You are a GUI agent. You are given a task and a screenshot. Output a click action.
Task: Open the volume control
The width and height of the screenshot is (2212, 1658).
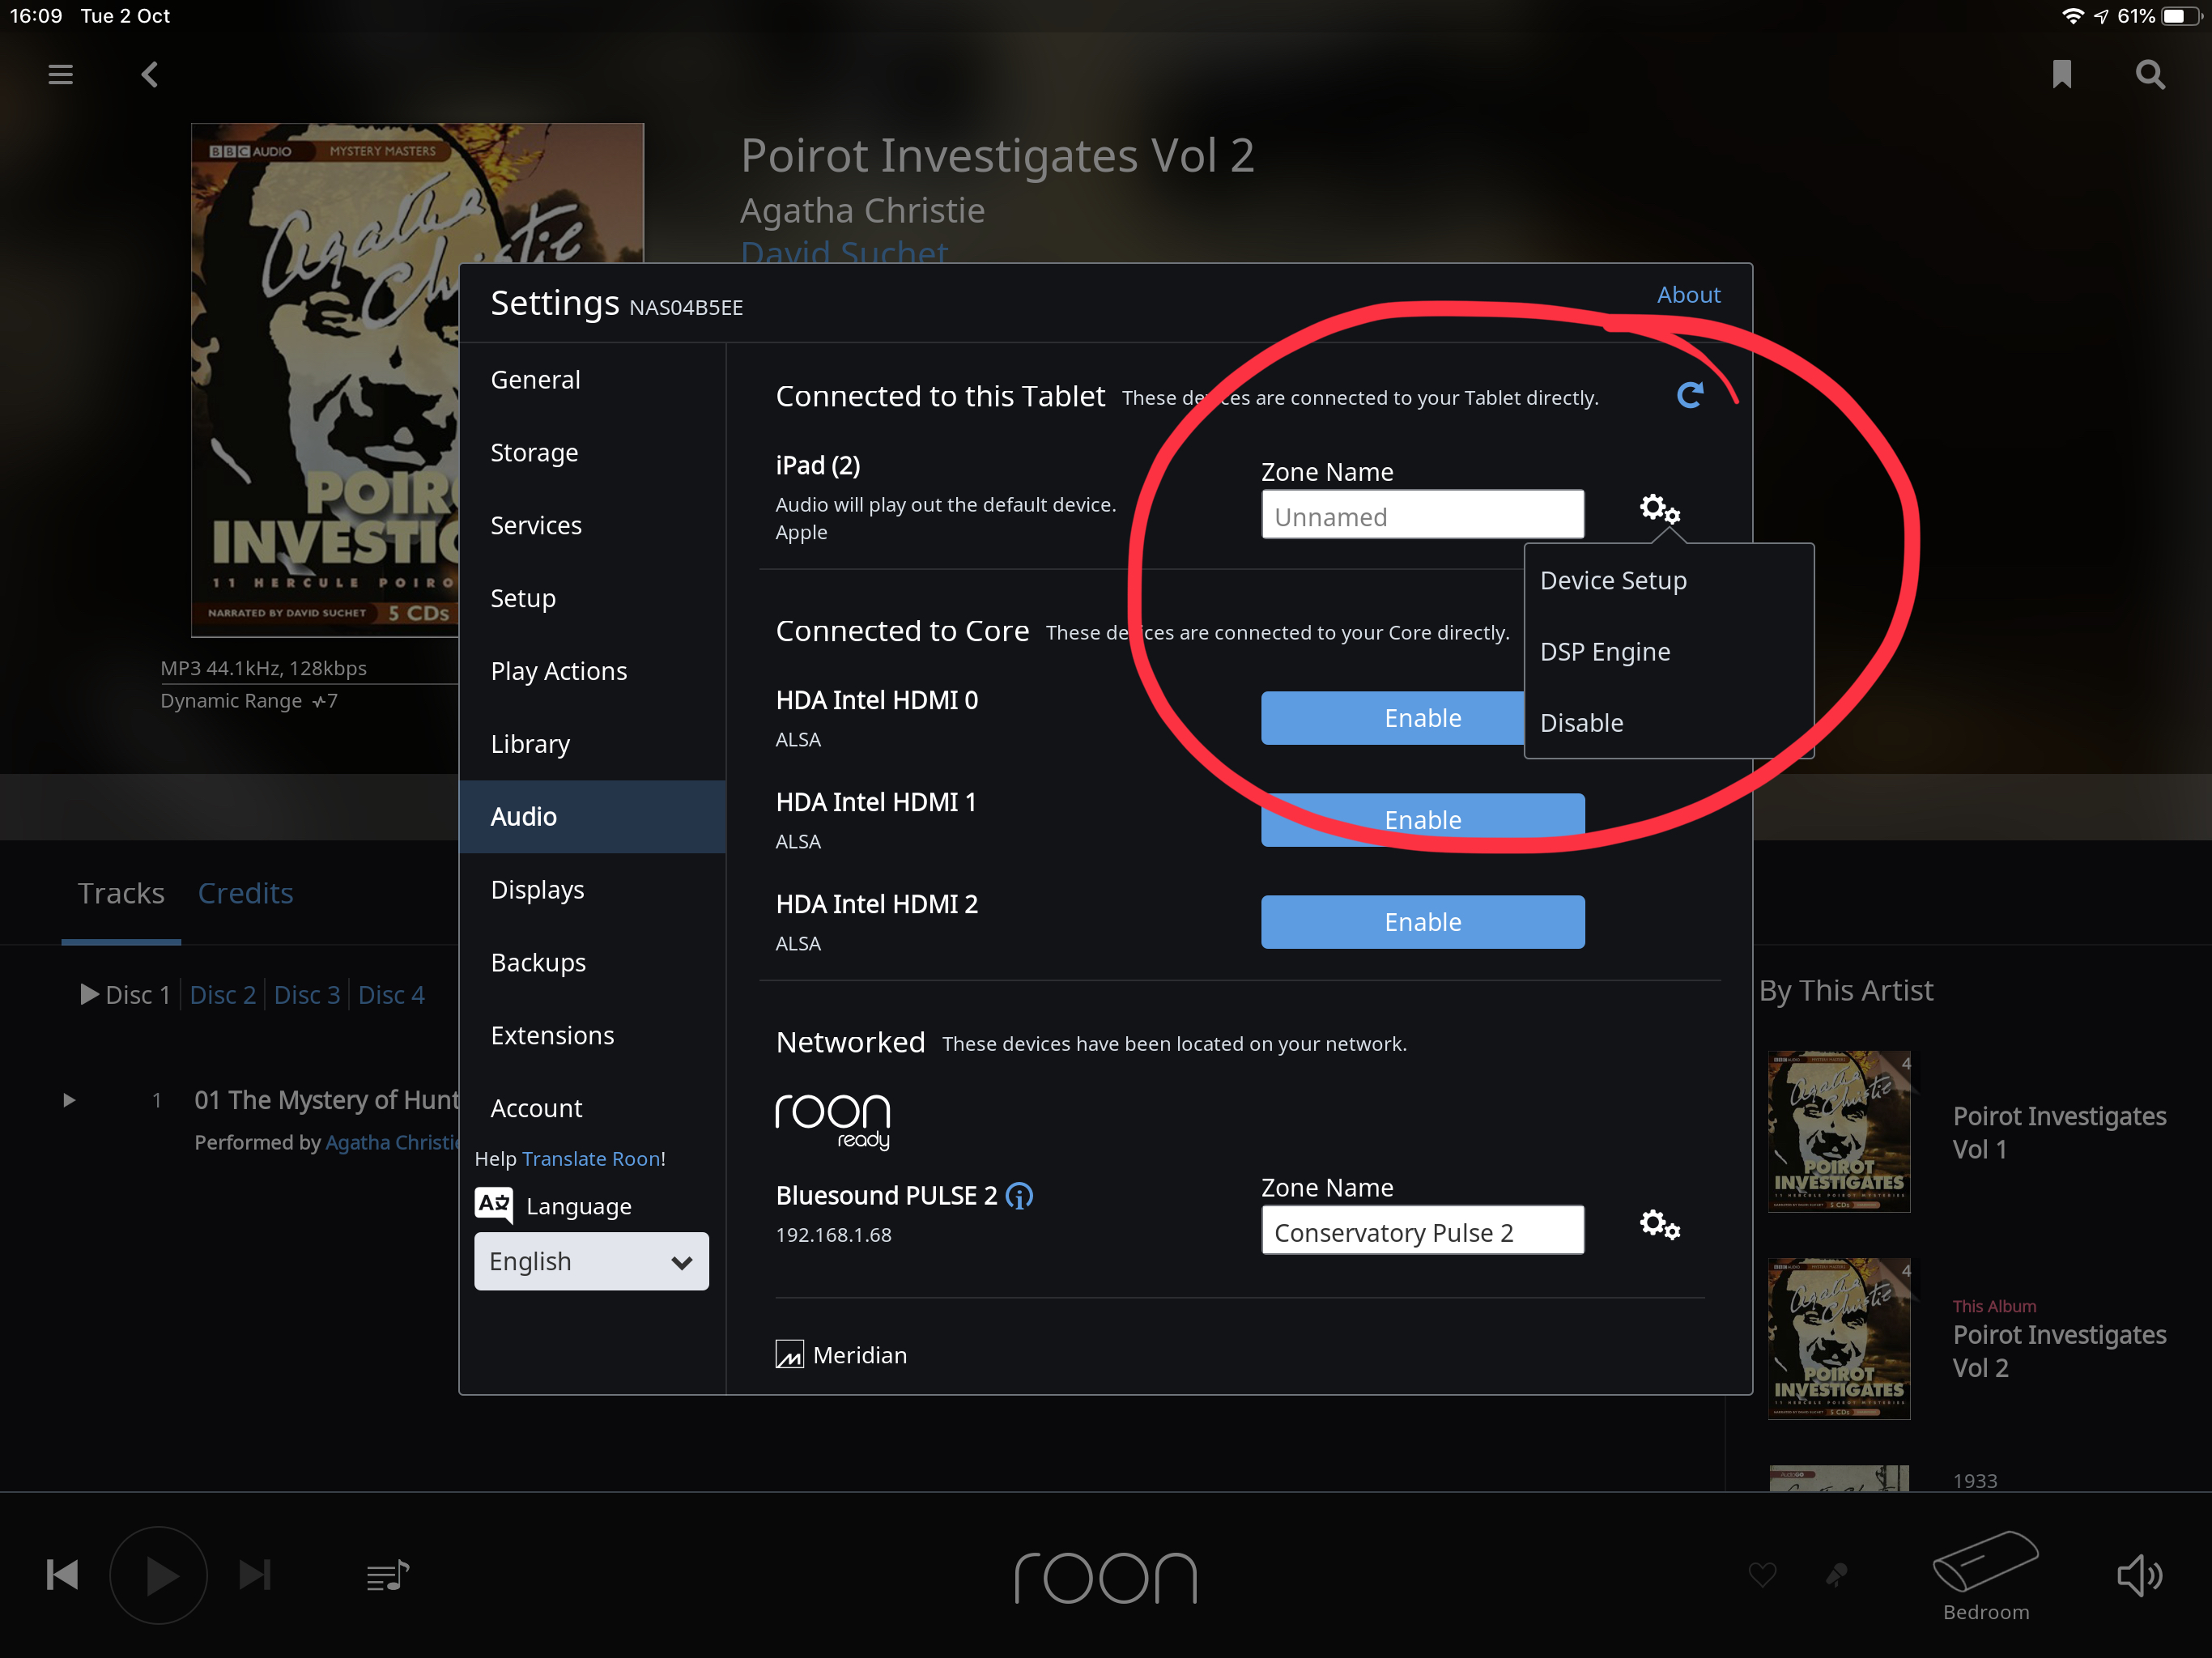2139,1575
